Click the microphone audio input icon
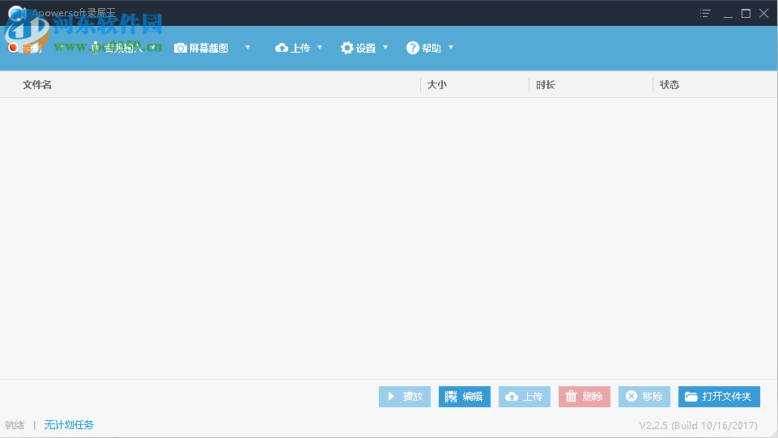The height and width of the screenshot is (438, 778). tap(96, 48)
